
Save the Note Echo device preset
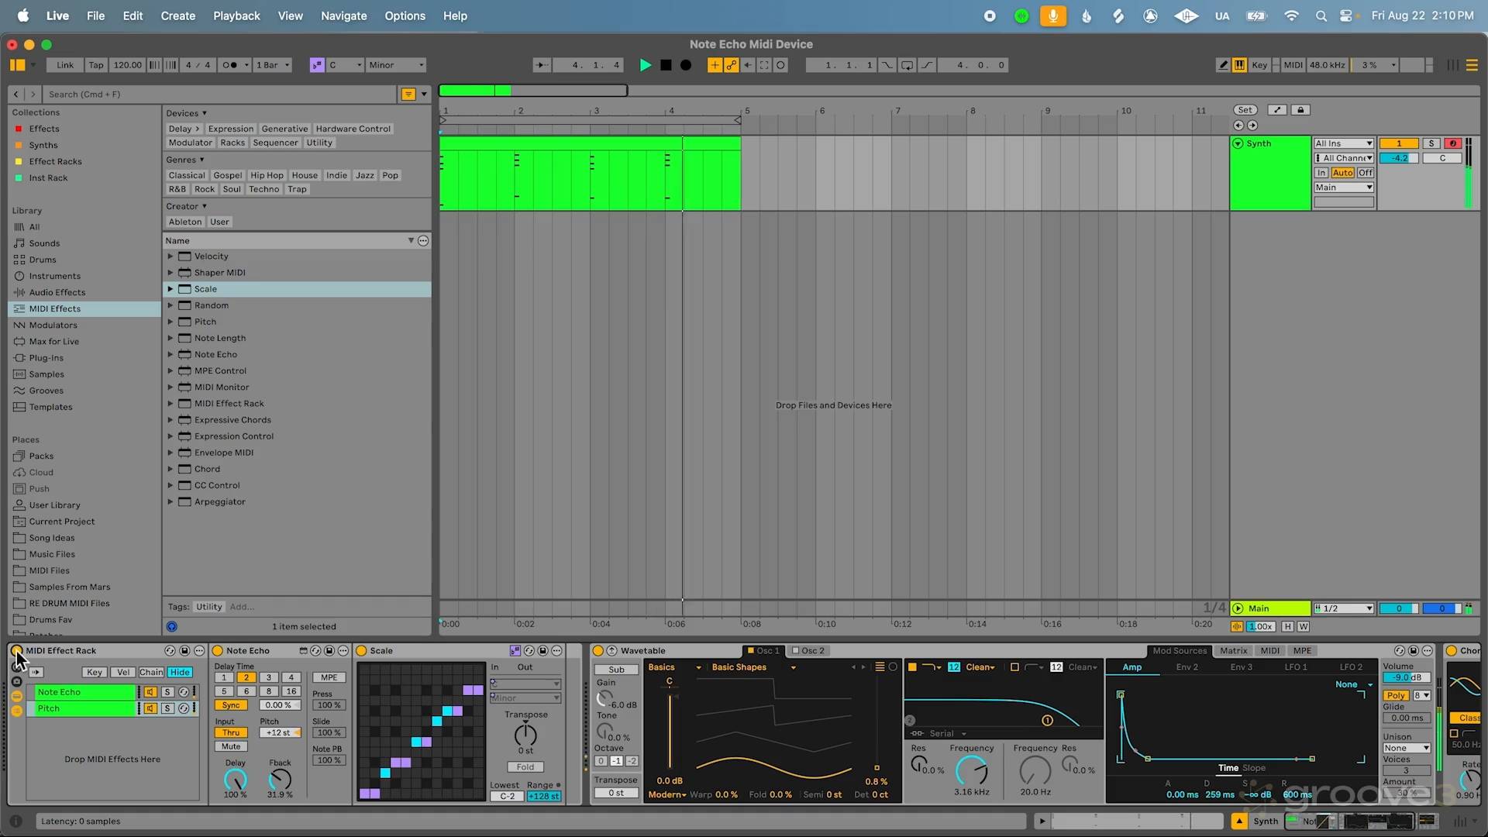click(329, 651)
